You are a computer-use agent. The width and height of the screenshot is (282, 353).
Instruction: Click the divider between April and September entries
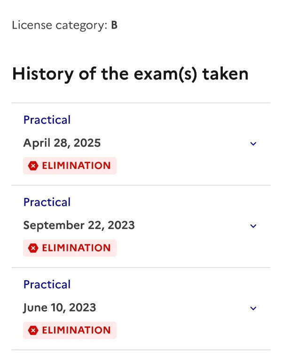tap(141, 185)
